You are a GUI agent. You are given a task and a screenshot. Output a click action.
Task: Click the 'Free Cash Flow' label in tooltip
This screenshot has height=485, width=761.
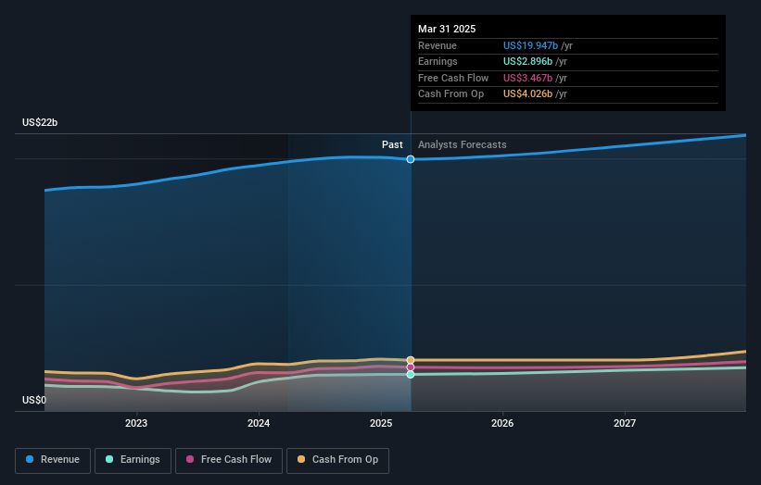[x=453, y=78]
